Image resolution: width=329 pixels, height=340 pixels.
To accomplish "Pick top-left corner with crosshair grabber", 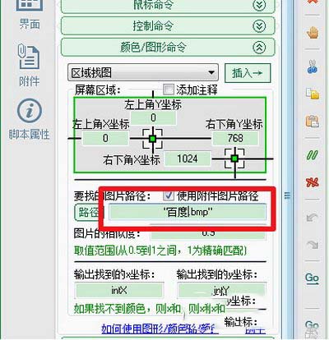I will pyautogui.click(x=153, y=139).
